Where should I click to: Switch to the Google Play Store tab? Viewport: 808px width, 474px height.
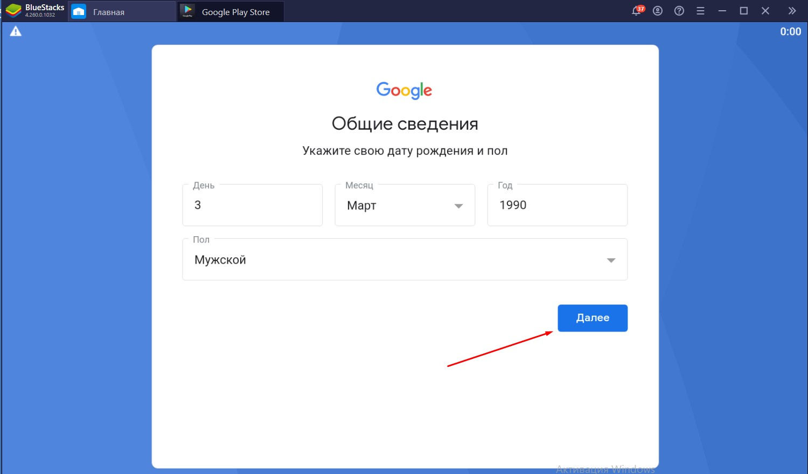[231, 11]
